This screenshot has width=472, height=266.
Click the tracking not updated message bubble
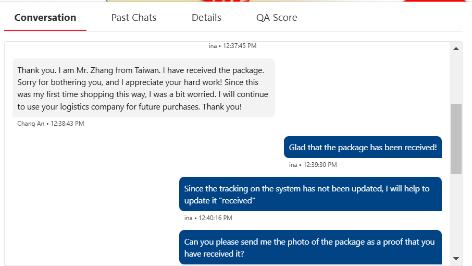pyautogui.click(x=310, y=195)
